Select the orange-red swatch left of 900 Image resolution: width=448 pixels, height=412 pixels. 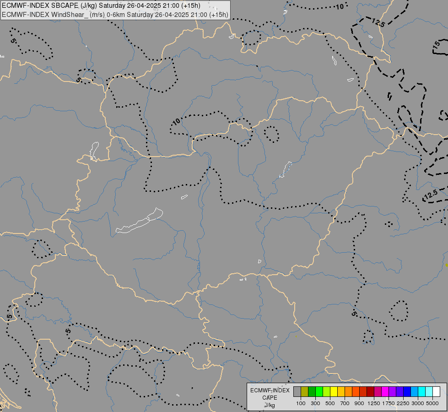tap(356, 392)
